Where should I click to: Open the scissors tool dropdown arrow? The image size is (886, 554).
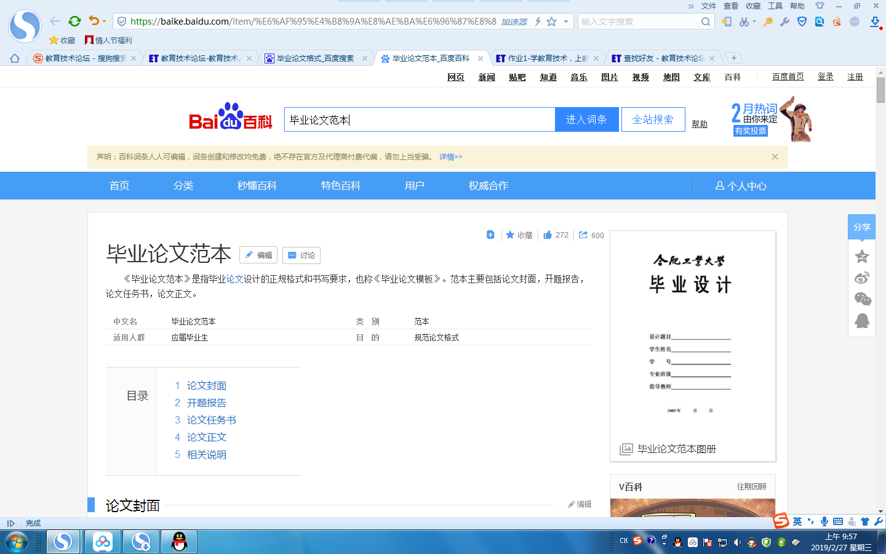point(754,22)
